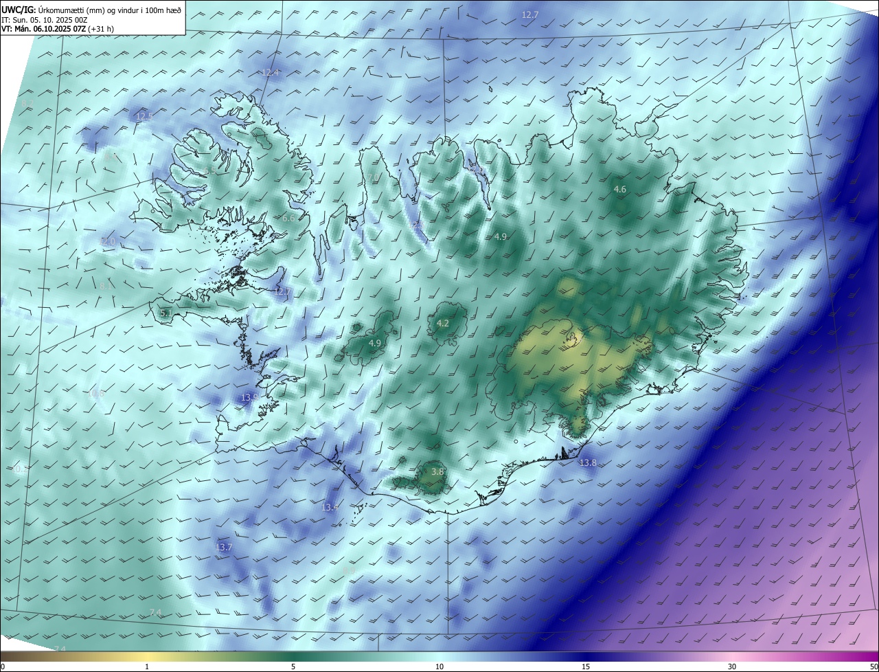Image resolution: width=879 pixels, height=672 pixels.
Task: Click the 6.5 label on the Westfjords
Action: point(209,171)
